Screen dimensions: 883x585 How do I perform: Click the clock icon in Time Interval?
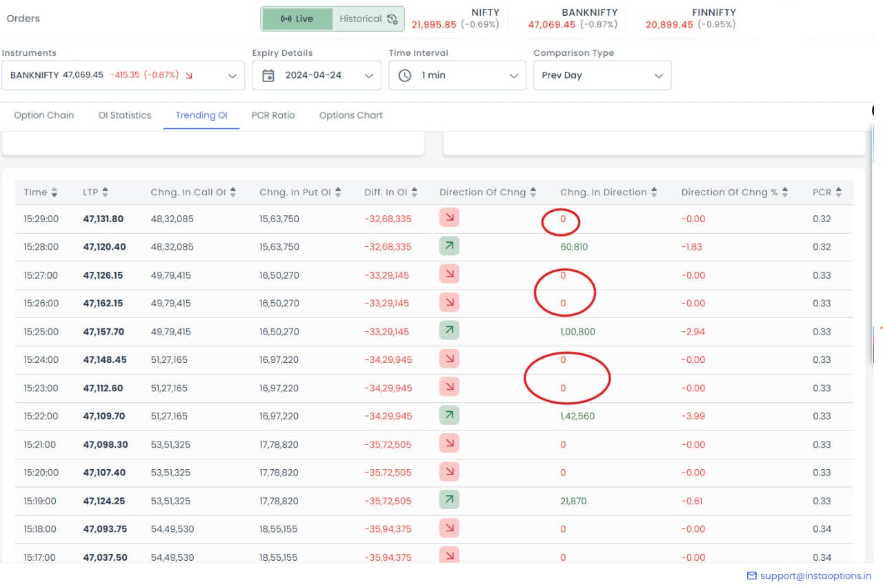pos(406,75)
